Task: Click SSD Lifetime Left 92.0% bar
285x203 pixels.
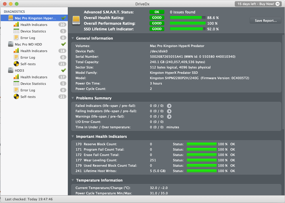Action: click(188, 29)
